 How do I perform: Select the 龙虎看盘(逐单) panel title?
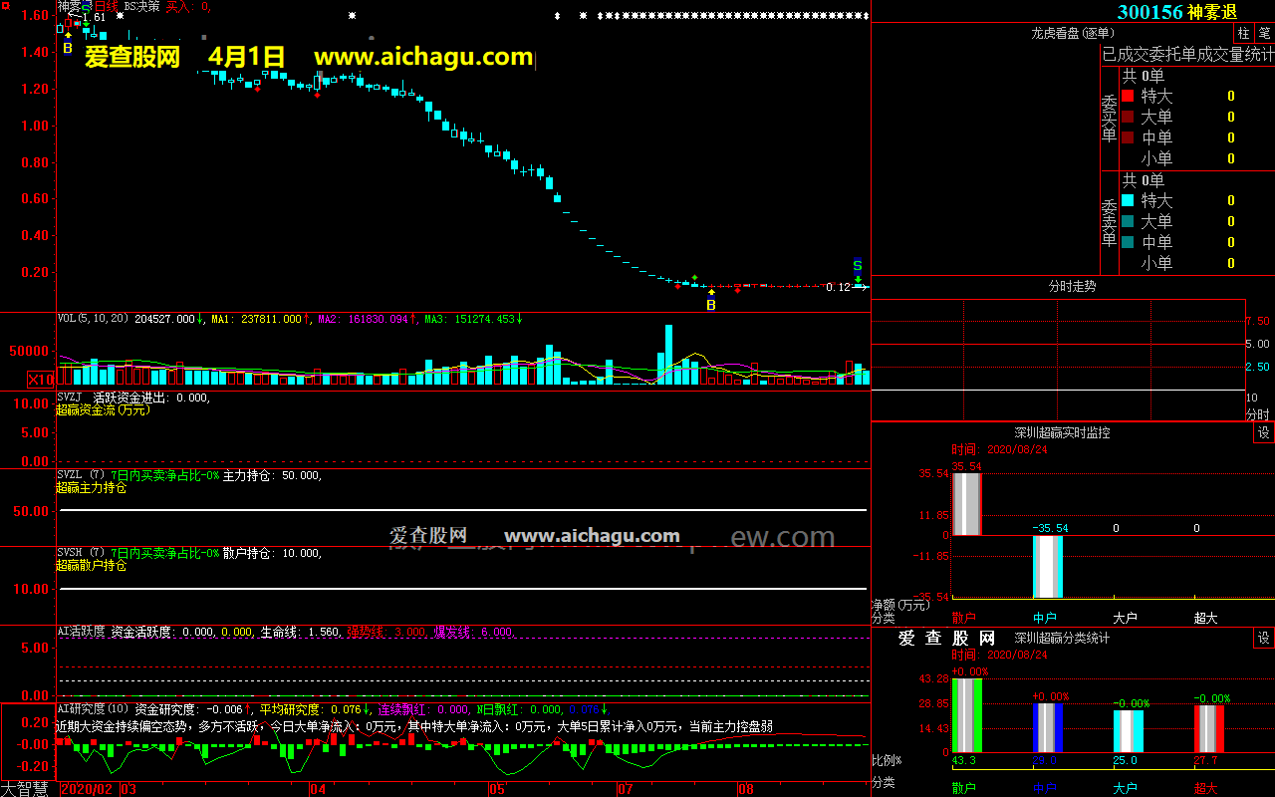click(1074, 34)
